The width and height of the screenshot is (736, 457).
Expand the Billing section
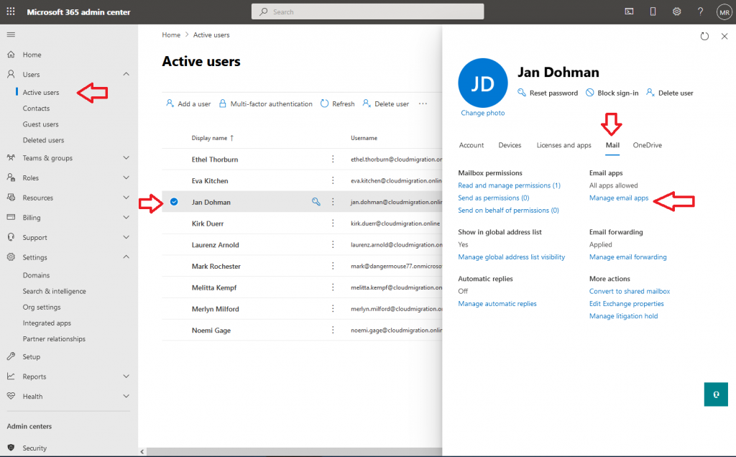126,218
